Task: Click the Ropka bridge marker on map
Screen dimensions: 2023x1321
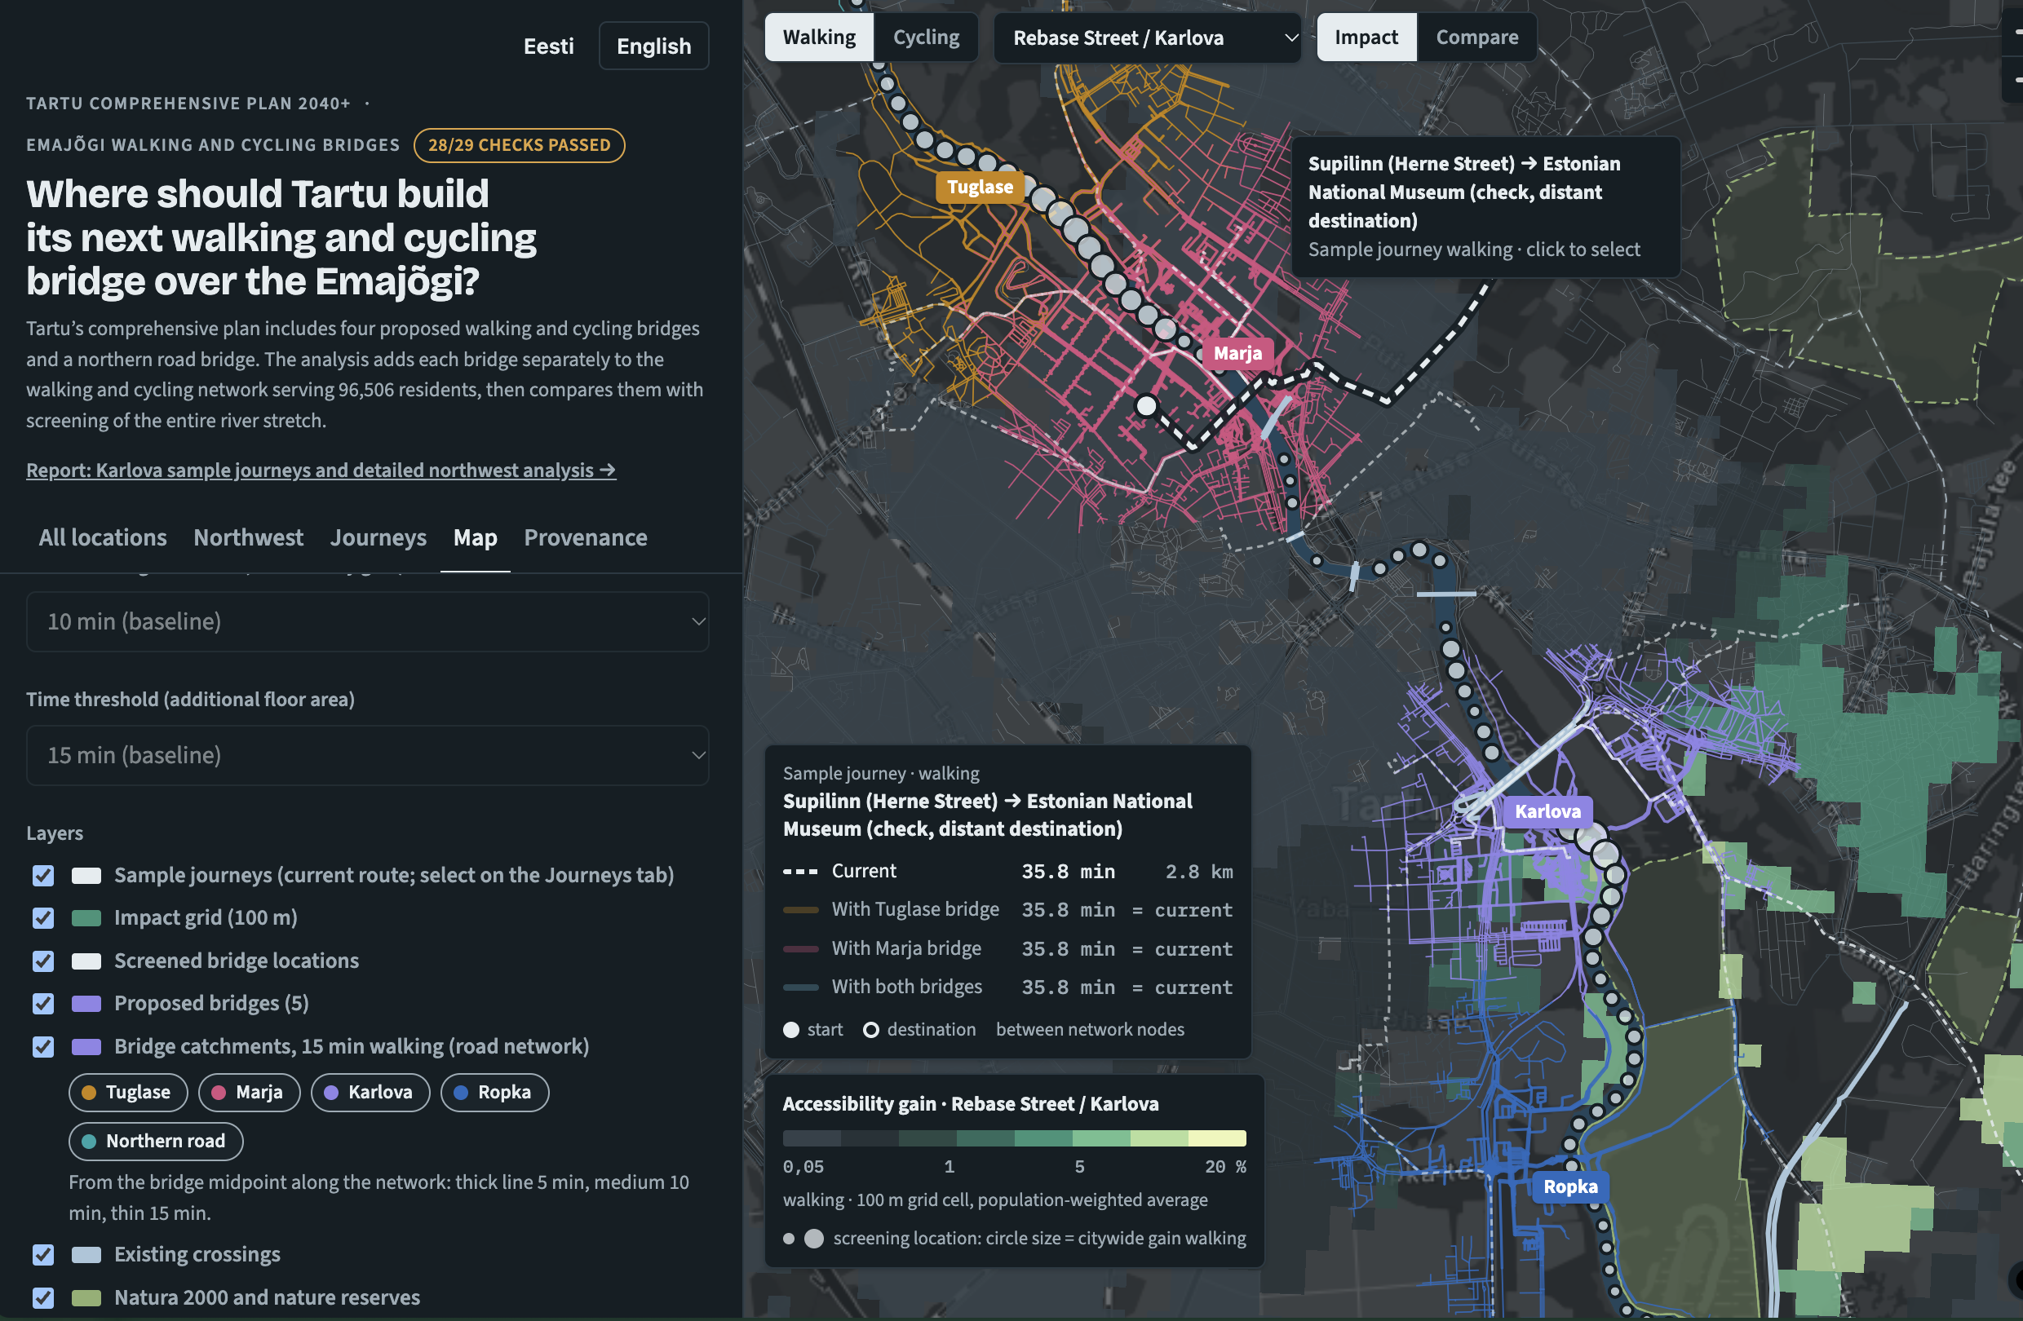Action: tap(1570, 1186)
